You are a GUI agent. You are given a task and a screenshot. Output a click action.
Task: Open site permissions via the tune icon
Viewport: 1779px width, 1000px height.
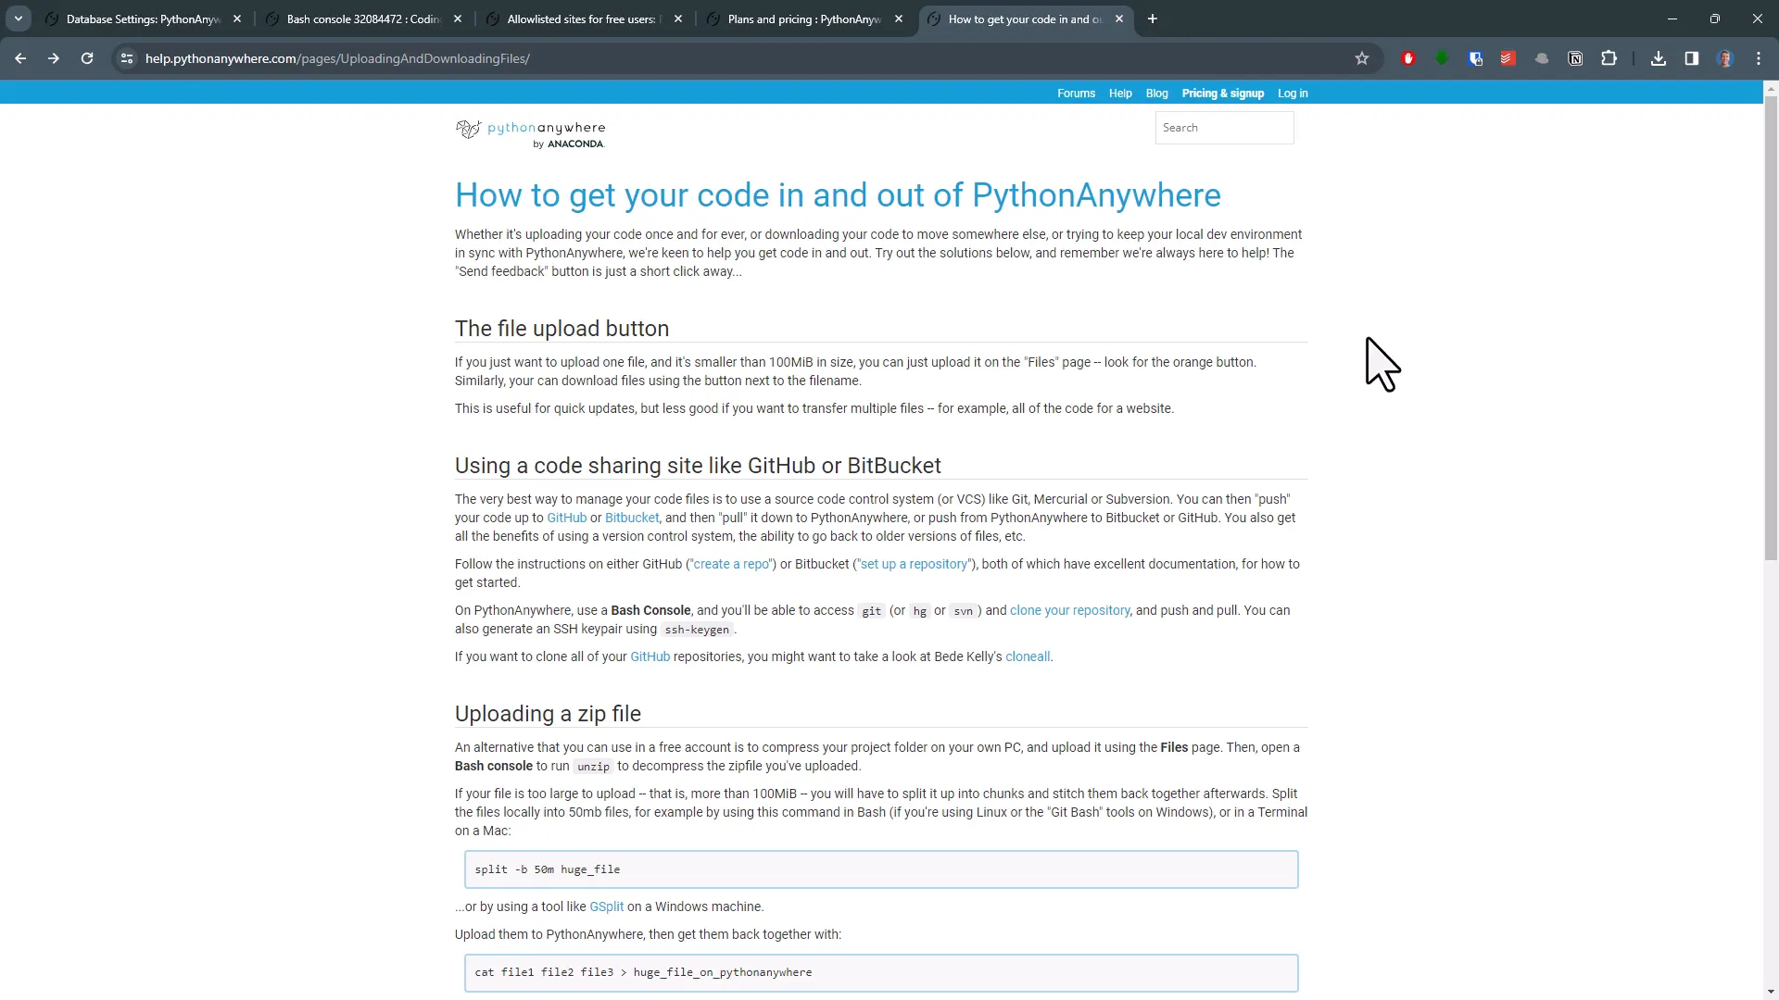point(126,57)
